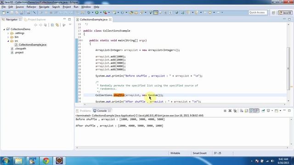Select the CollectionsExample.java editor tab
This screenshot has height=165, width=294.
[x=94, y=19]
